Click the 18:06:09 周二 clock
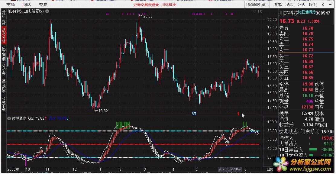 tap(257, 5)
